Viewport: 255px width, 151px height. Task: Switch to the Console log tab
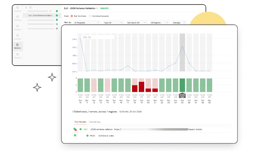95,122
